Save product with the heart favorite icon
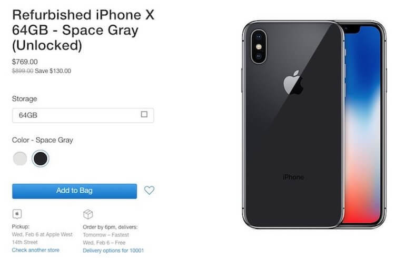The image size is (395, 258). (149, 190)
